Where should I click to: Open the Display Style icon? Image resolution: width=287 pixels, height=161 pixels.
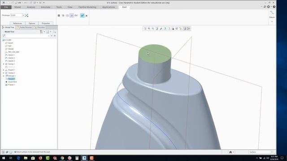[x=165, y=29]
